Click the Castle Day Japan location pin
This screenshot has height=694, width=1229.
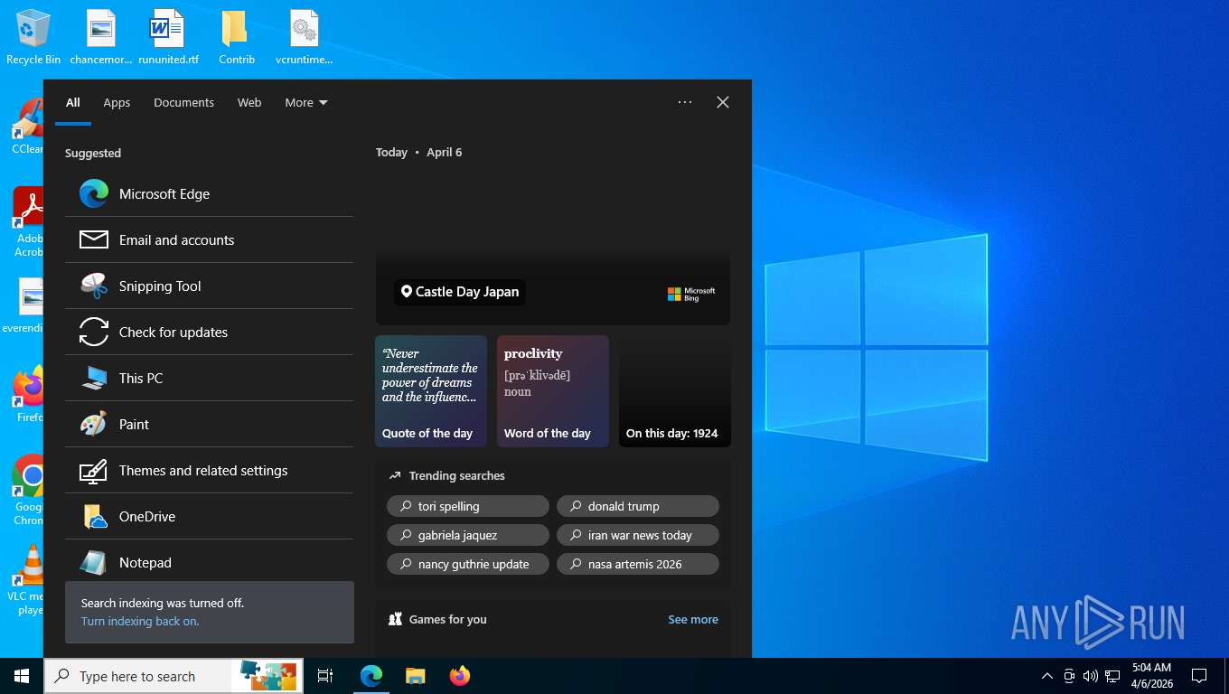(x=407, y=292)
